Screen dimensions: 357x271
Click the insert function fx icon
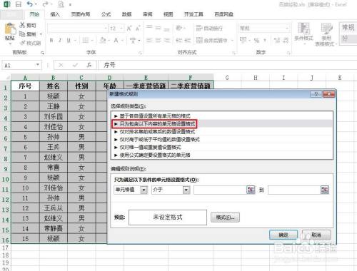[x=89, y=65]
